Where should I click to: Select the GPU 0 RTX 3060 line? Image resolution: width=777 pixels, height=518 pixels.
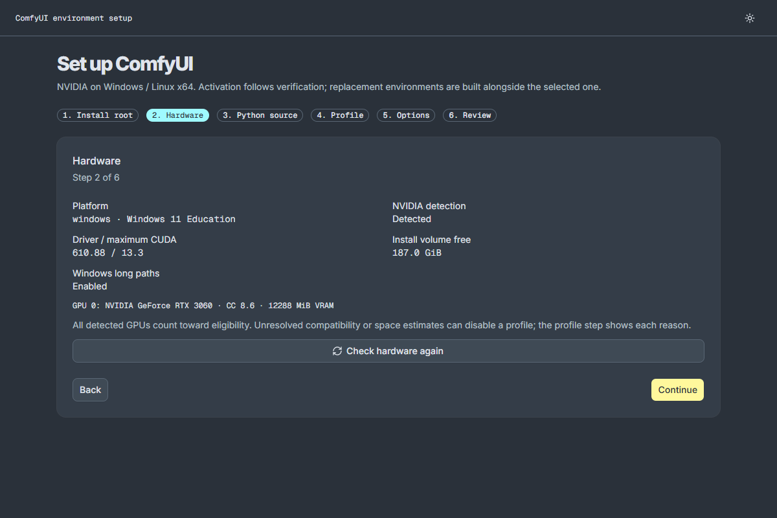coord(203,305)
